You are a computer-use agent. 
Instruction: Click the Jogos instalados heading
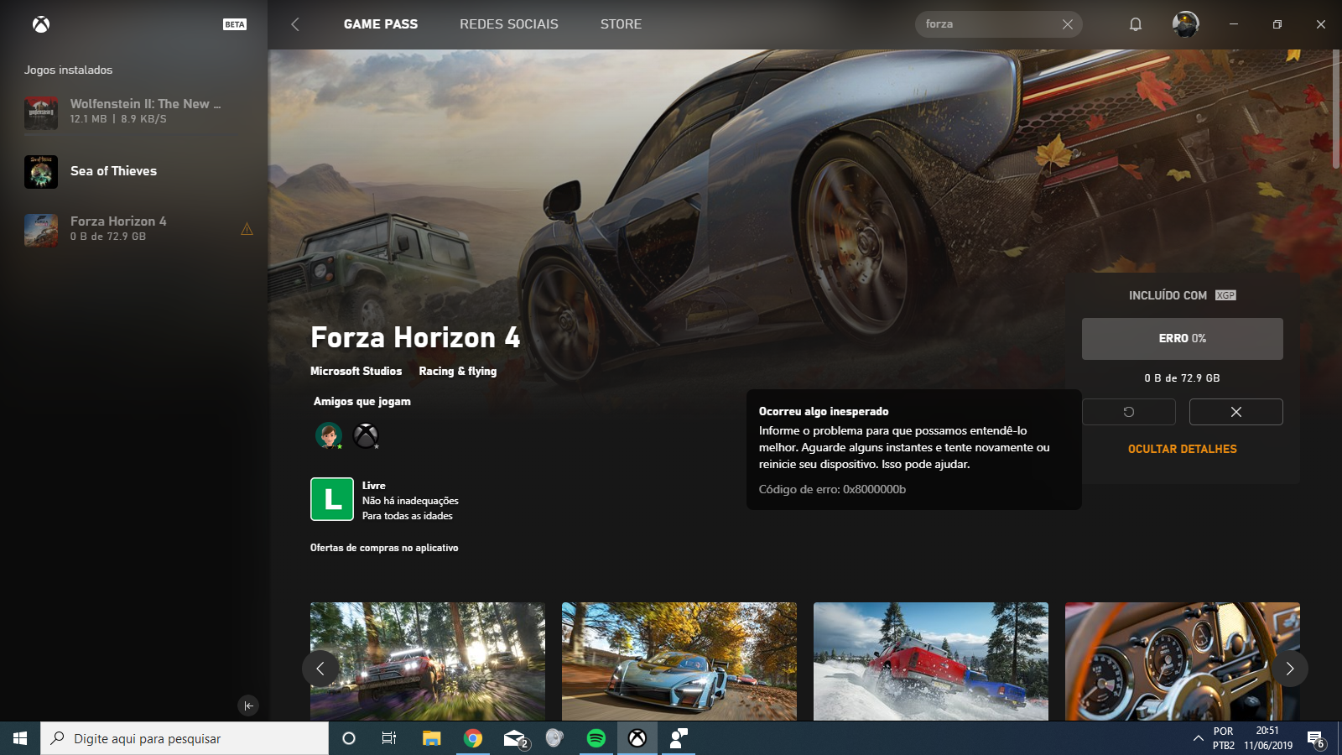68,70
